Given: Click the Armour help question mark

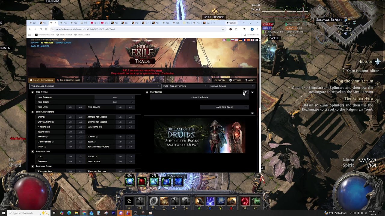Looking at the screenshot, I should [47, 137].
